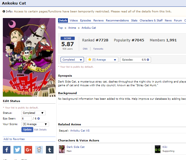The width and height of the screenshot is (186, 160).
Task: Share to Reddit alien icon
Action: [39, 150]
